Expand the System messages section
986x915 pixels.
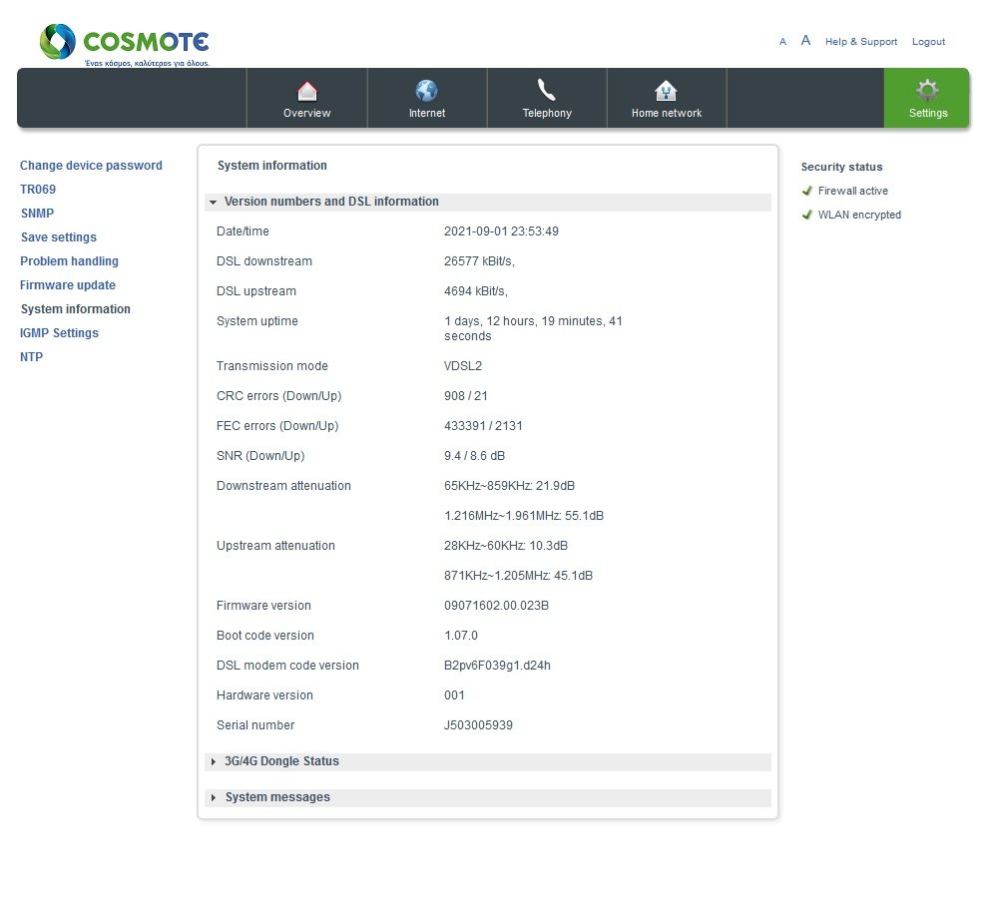click(x=487, y=797)
